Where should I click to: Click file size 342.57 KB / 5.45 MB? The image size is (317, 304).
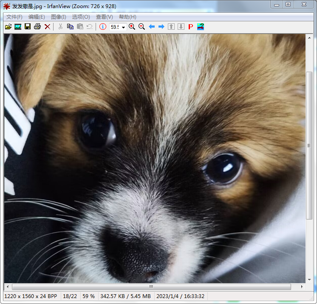click(x=125, y=296)
